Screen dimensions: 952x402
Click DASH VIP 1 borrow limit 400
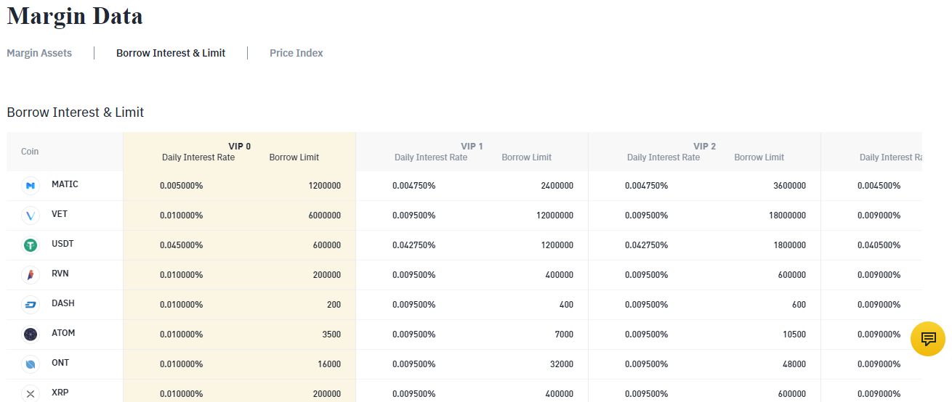[x=566, y=305]
